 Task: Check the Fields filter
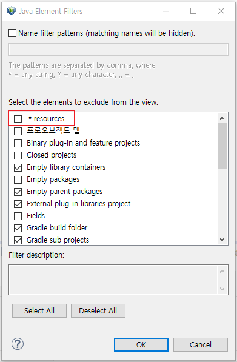(x=18, y=216)
